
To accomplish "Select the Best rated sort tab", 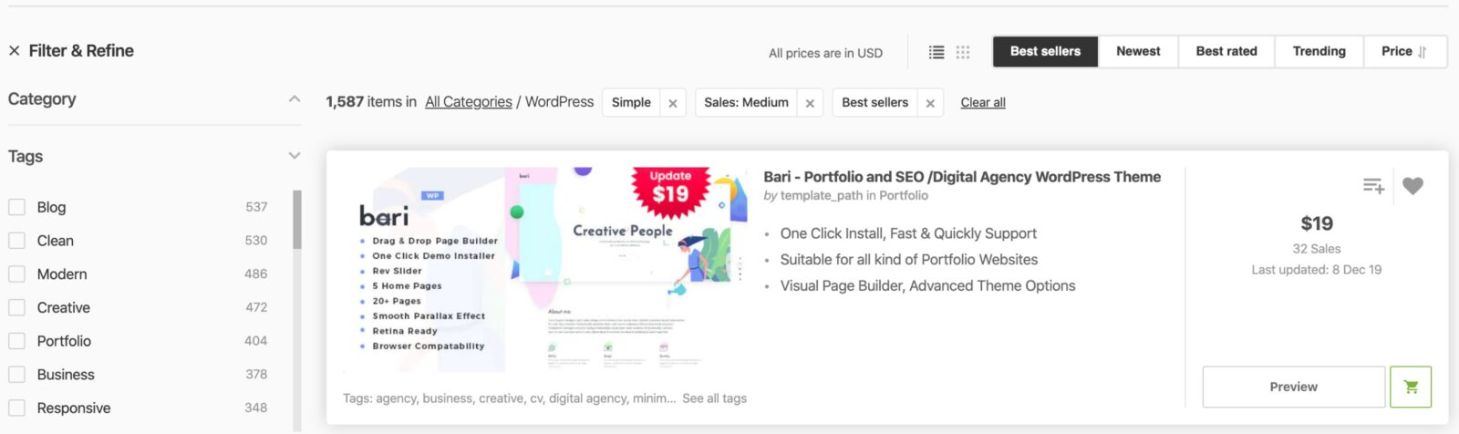I will coord(1226,51).
